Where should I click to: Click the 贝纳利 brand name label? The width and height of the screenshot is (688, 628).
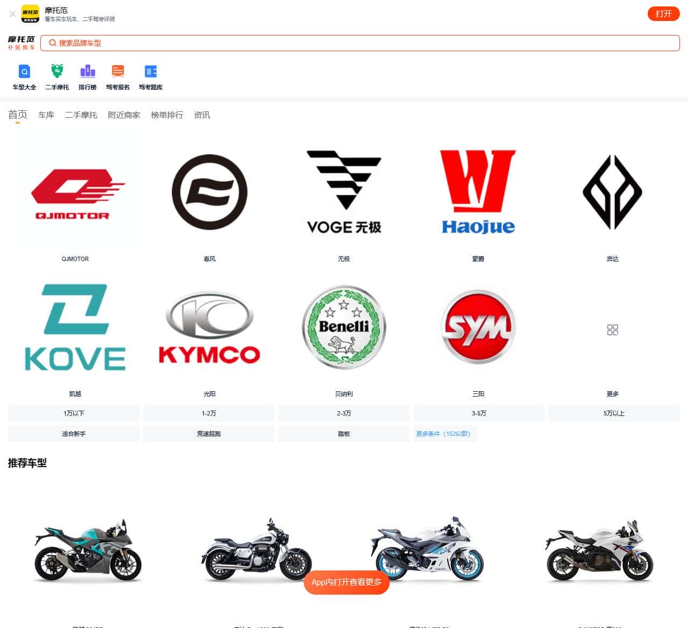(x=344, y=394)
